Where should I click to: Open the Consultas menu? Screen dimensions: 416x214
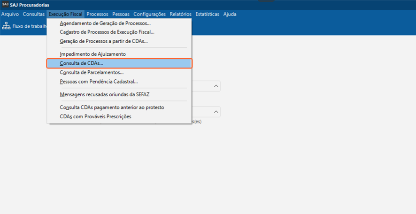coord(33,15)
